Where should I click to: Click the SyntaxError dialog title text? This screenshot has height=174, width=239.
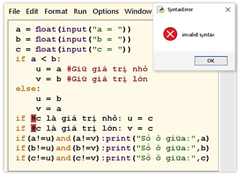(179, 9)
